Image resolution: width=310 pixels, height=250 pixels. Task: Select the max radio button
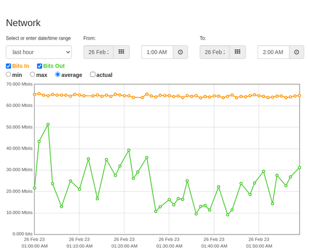[32, 74]
